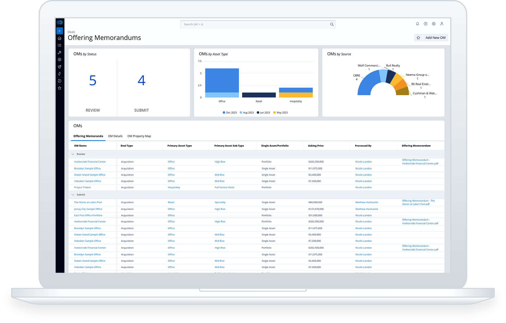Toggle May 2023 legend swatch
506x323 pixels.
click(x=275, y=113)
